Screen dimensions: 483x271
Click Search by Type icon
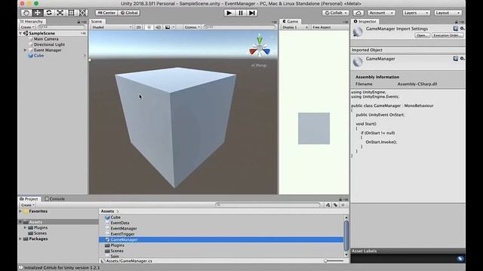[x=328, y=205]
